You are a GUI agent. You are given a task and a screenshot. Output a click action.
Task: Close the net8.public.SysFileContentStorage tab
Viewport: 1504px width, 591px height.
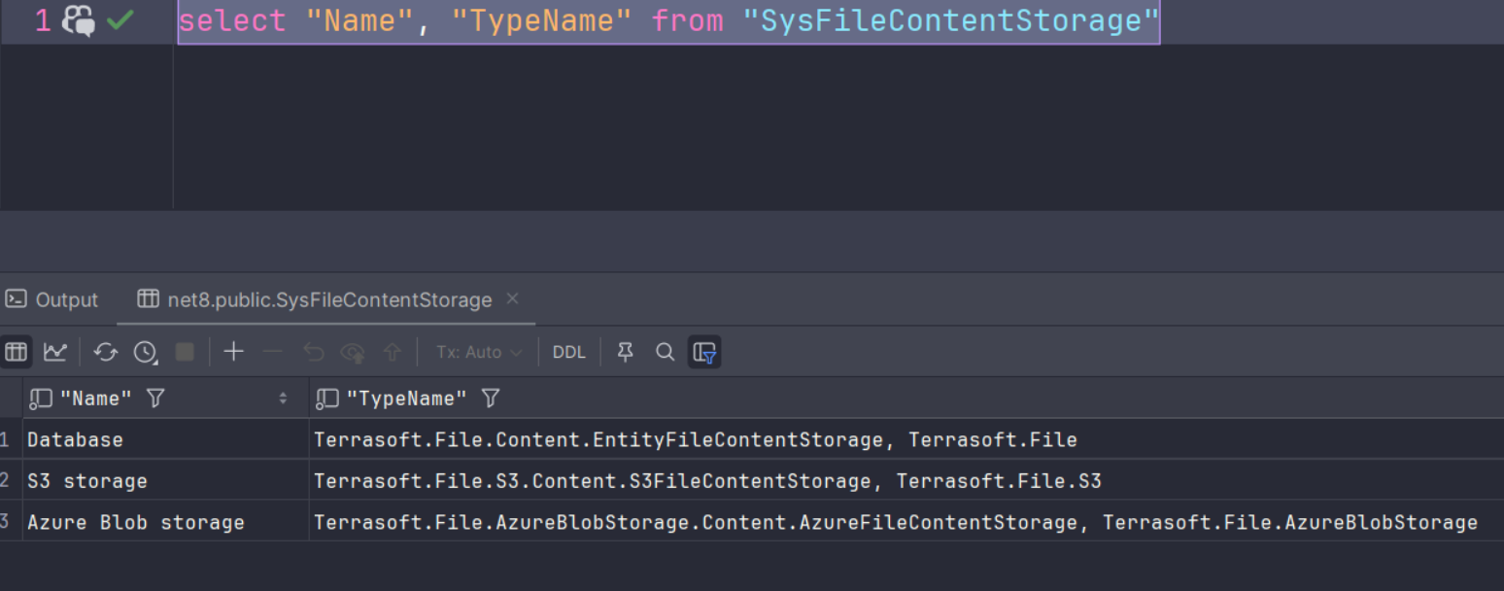pos(513,298)
